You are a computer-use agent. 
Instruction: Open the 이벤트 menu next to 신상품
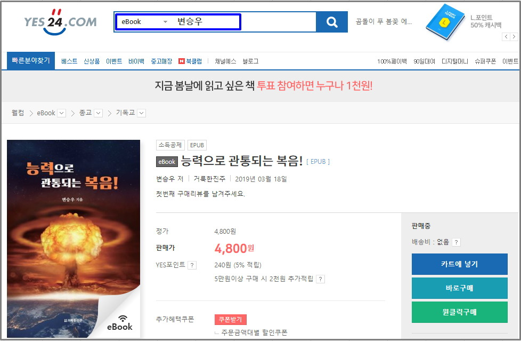[114, 61]
